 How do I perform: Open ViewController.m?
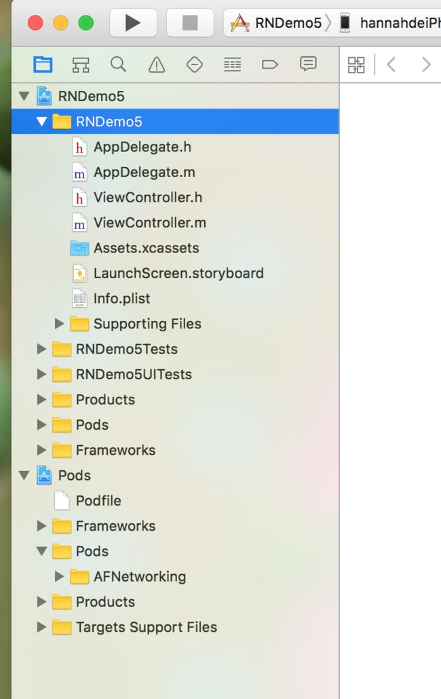pyautogui.click(x=150, y=223)
